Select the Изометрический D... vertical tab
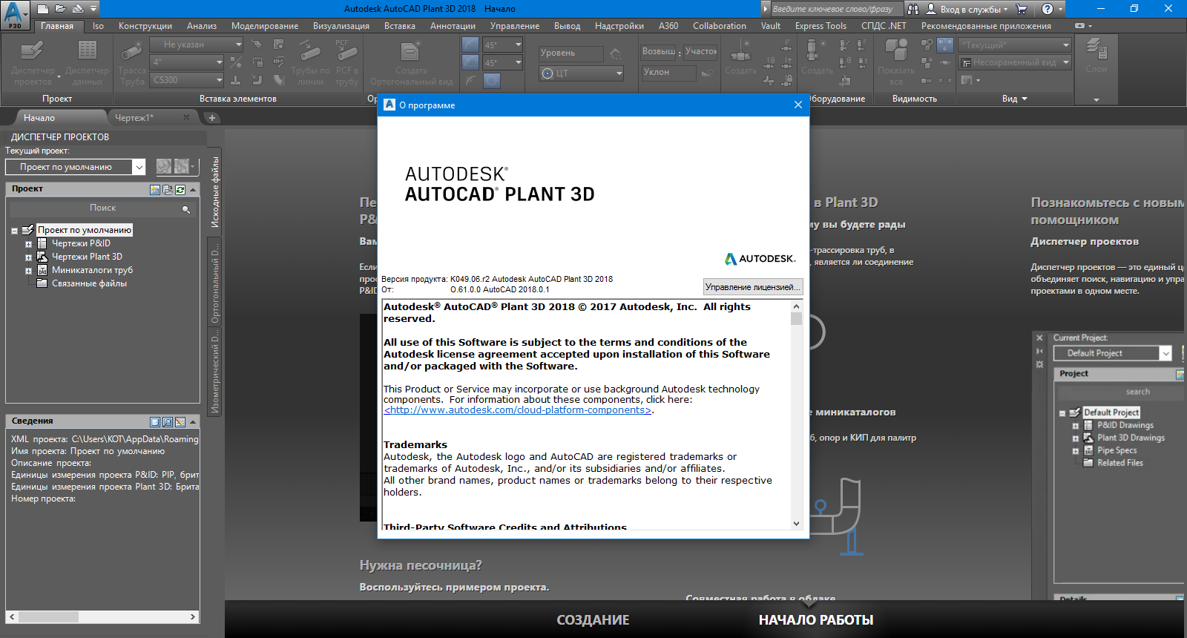The width and height of the screenshot is (1187, 638). (x=215, y=372)
